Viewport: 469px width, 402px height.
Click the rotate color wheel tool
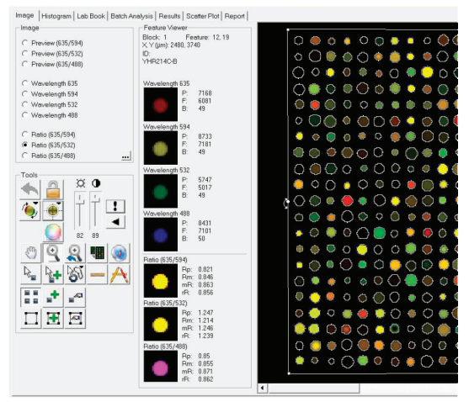click(30, 210)
